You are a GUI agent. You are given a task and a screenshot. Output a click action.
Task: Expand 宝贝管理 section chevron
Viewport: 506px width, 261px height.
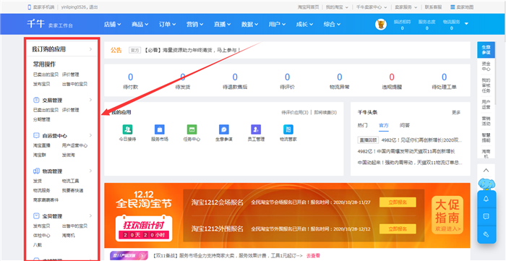click(90, 215)
